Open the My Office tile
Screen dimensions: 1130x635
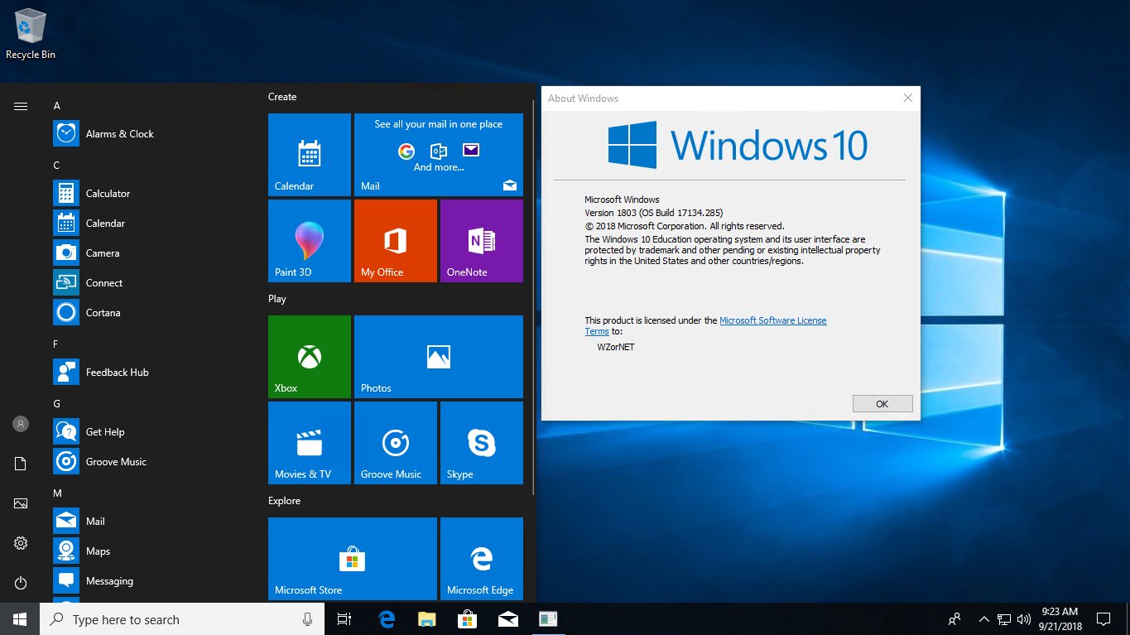coord(396,241)
